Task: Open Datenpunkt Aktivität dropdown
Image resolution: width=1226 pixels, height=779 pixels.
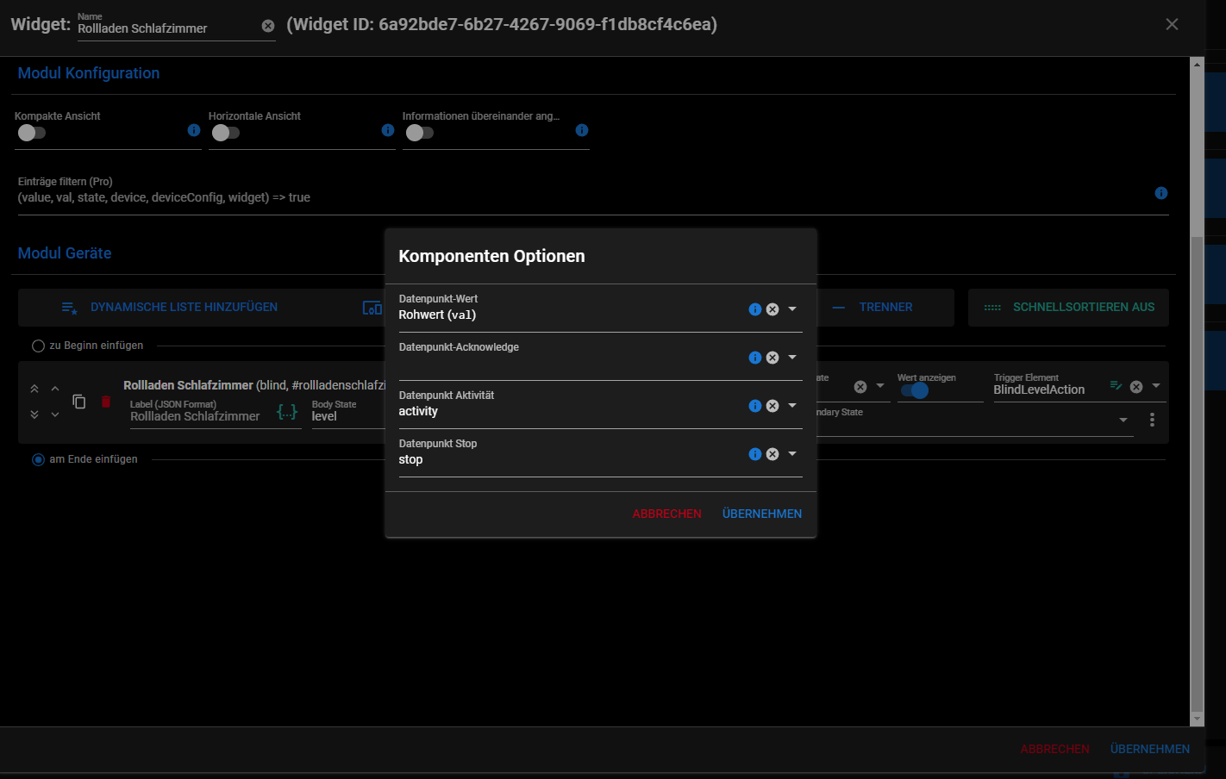Action: 792,406
